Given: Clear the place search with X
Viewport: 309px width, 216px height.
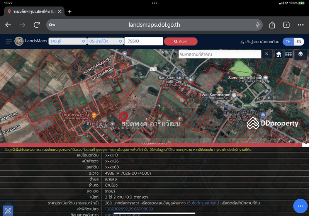Looking at the screenshot, I should pyautogui.click(x=267, y=54).
